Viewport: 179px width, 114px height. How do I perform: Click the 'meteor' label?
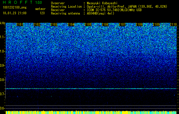[x=40, y=9]
